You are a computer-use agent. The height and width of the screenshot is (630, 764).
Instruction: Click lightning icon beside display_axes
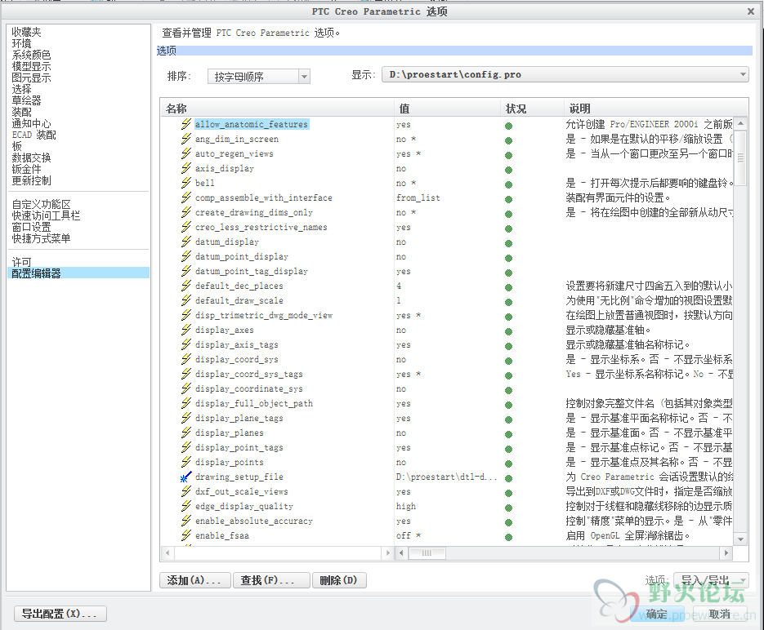click(x=186, y=330)
